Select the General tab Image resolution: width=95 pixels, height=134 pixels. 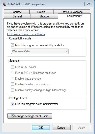point(17,16)
